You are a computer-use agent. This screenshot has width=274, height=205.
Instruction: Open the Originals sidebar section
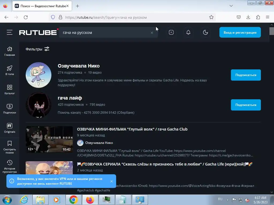coord(10,128)
